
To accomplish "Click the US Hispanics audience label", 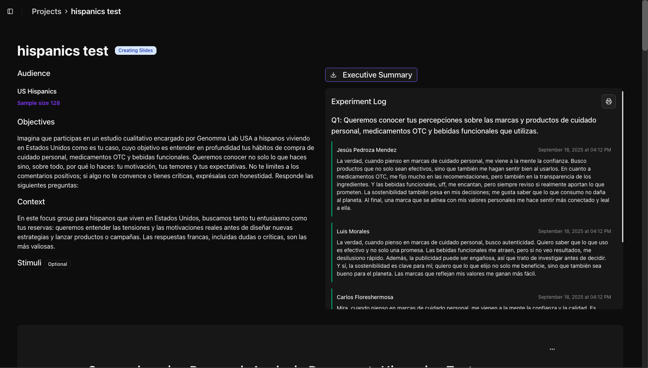I will 36,91.
